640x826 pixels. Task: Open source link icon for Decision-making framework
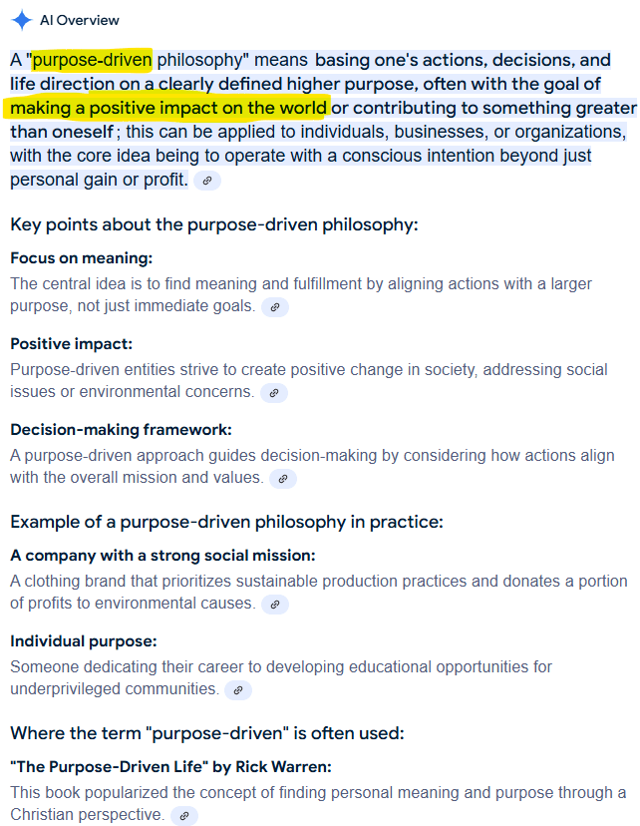(283, 479)
